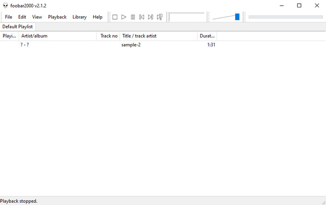This screenshot has height=205, width=326.
Task: Open the Playback menu
Action: 57,17
